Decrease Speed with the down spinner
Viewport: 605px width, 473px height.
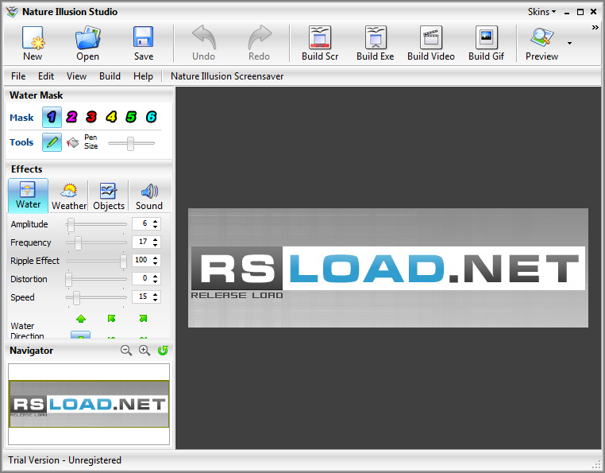tap(155, 300)
